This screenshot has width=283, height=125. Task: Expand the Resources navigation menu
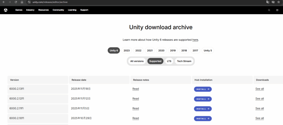click(x=43, y=10)
